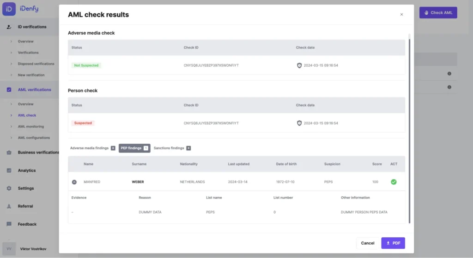The width and height of the screenshot is (473, 258).
Task: Expand the AML monitoring chevron
Action: [11, 127]
